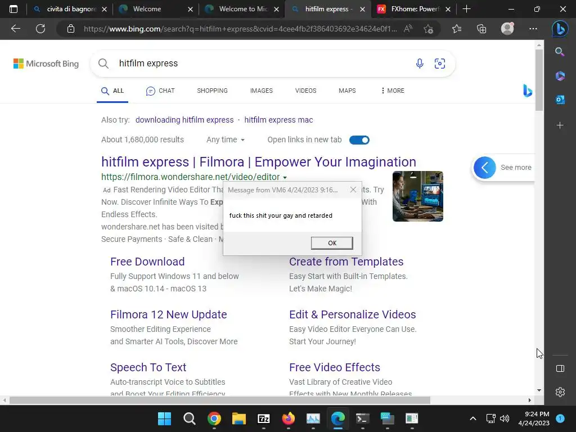Open the volume control in system tray
The height and width of the screenshot is (432, 576).
[x=505, y=418]
